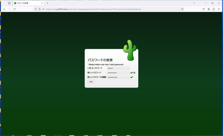
Task: Minimize the Firefox window
Action: [x=206, y=3]
